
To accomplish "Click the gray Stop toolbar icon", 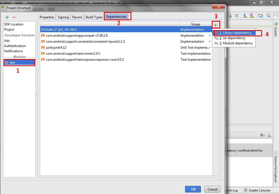I will (x=237, y=16).
